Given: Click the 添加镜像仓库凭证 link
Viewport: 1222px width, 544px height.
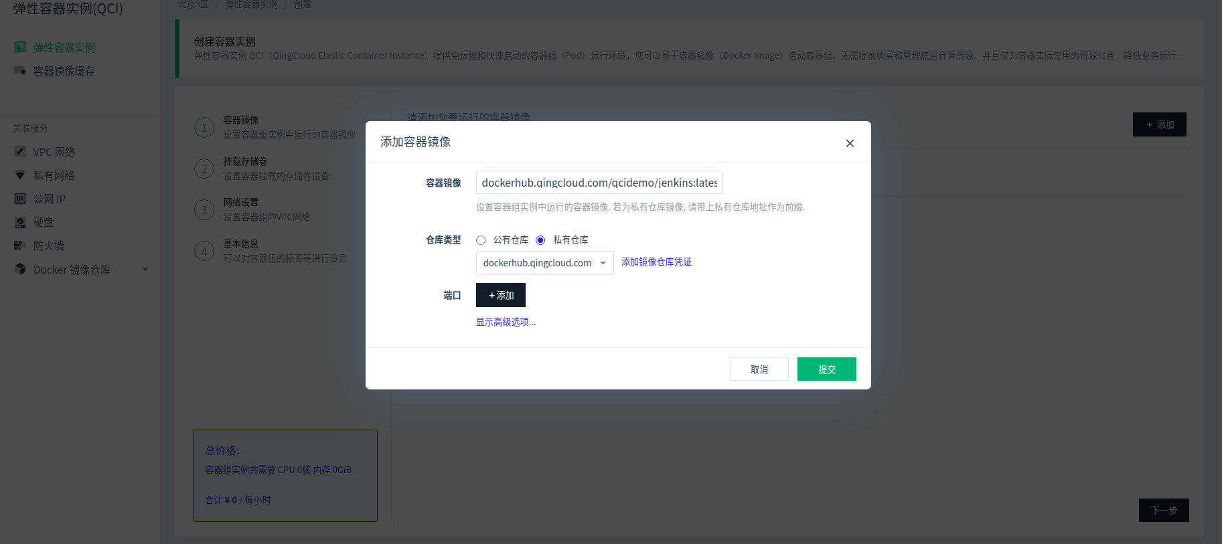Looking at the screenshot, I should click(x=656, y=262).
